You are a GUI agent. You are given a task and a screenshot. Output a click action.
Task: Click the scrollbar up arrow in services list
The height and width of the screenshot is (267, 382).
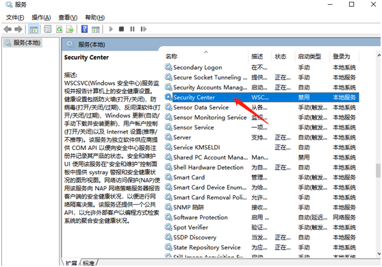[x=379, y=55]
